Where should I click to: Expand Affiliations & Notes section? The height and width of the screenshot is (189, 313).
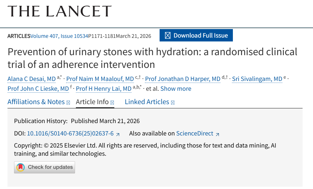point(38,102)
